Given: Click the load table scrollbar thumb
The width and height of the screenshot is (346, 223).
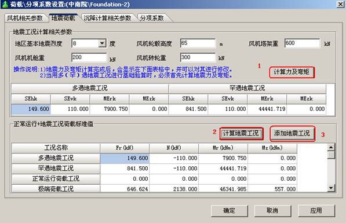Looking at the screenshot, I should [x=331, y=155].
